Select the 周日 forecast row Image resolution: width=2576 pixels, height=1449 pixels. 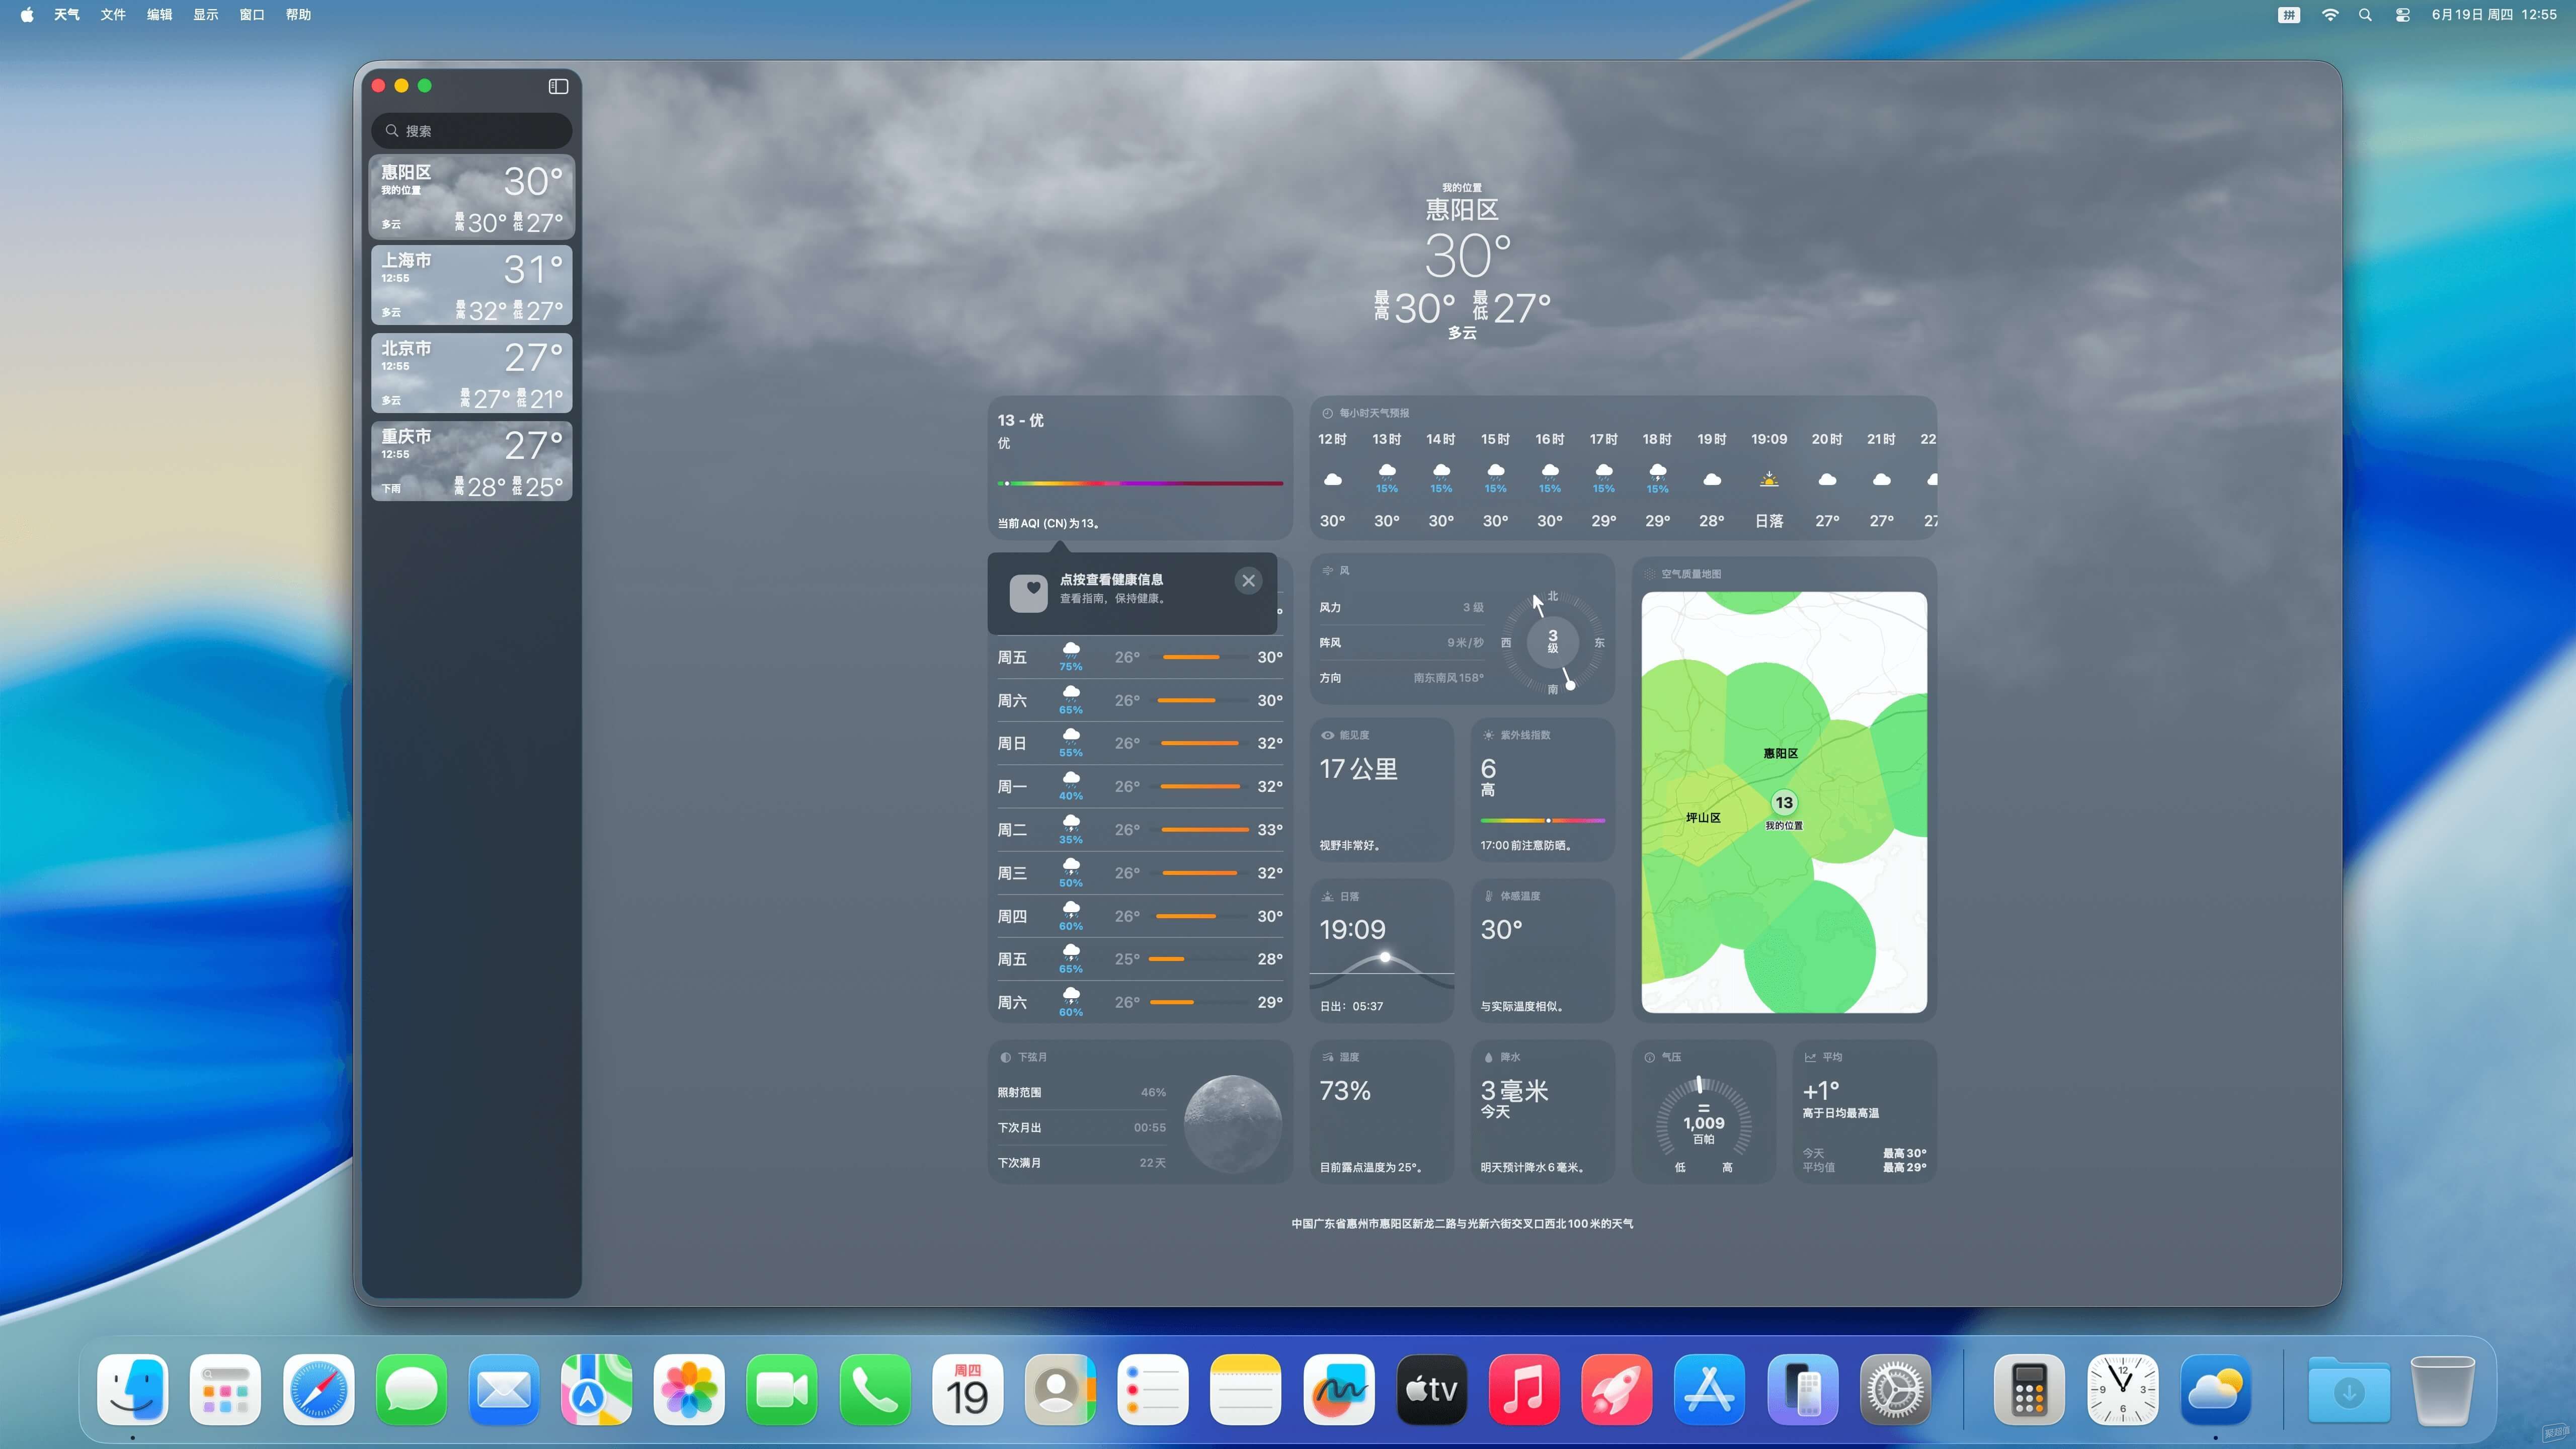point(1139,743)
